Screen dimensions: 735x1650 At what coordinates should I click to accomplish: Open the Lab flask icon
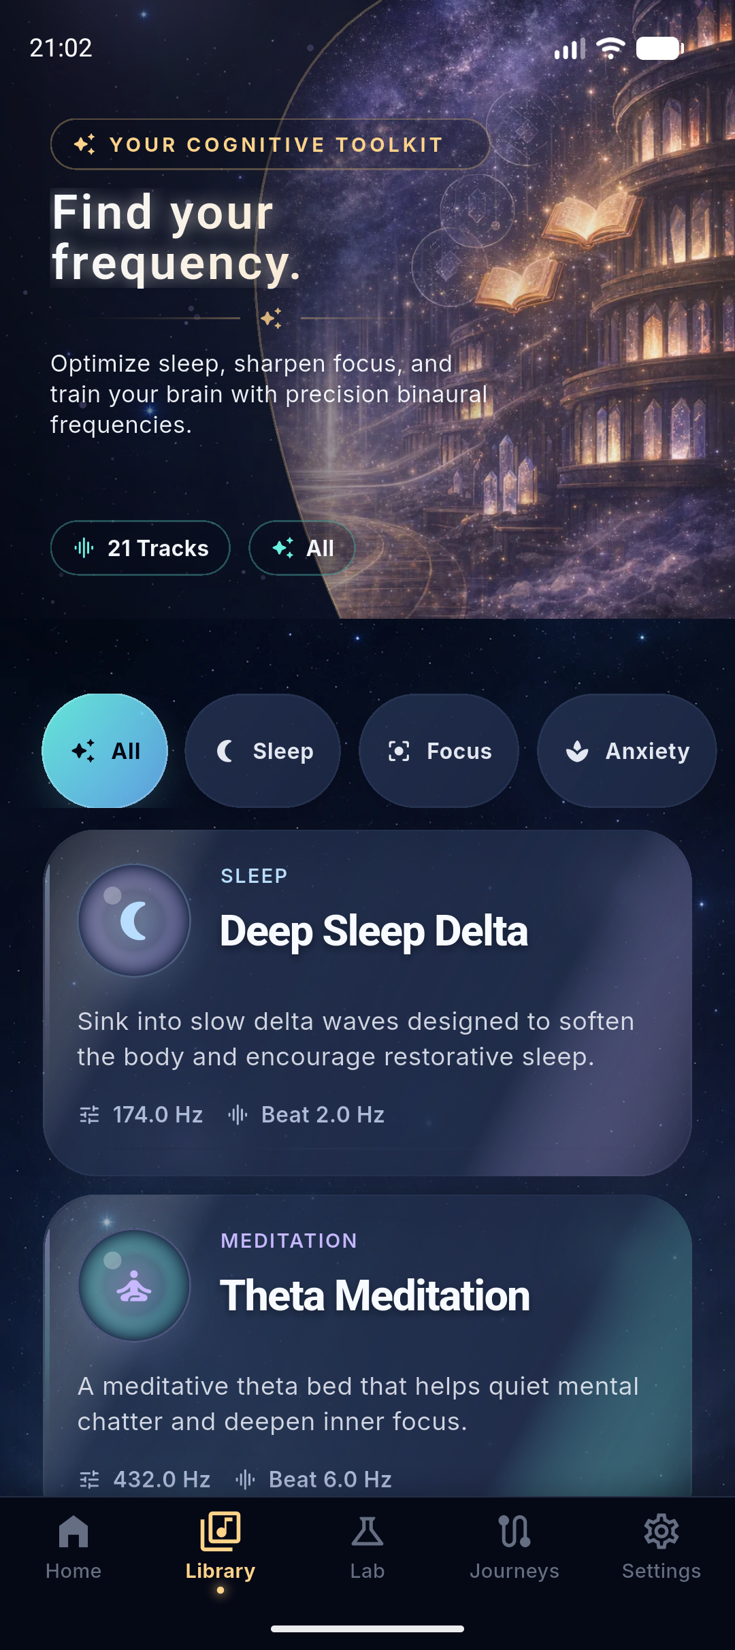tap(367, 1532)
